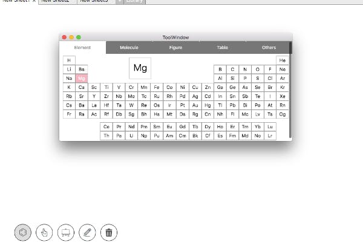
Task: Select the hexagon ring structure tool
Action: pos(23,232)
